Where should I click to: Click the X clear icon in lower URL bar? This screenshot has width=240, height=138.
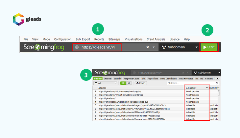[x=183, y=73]
